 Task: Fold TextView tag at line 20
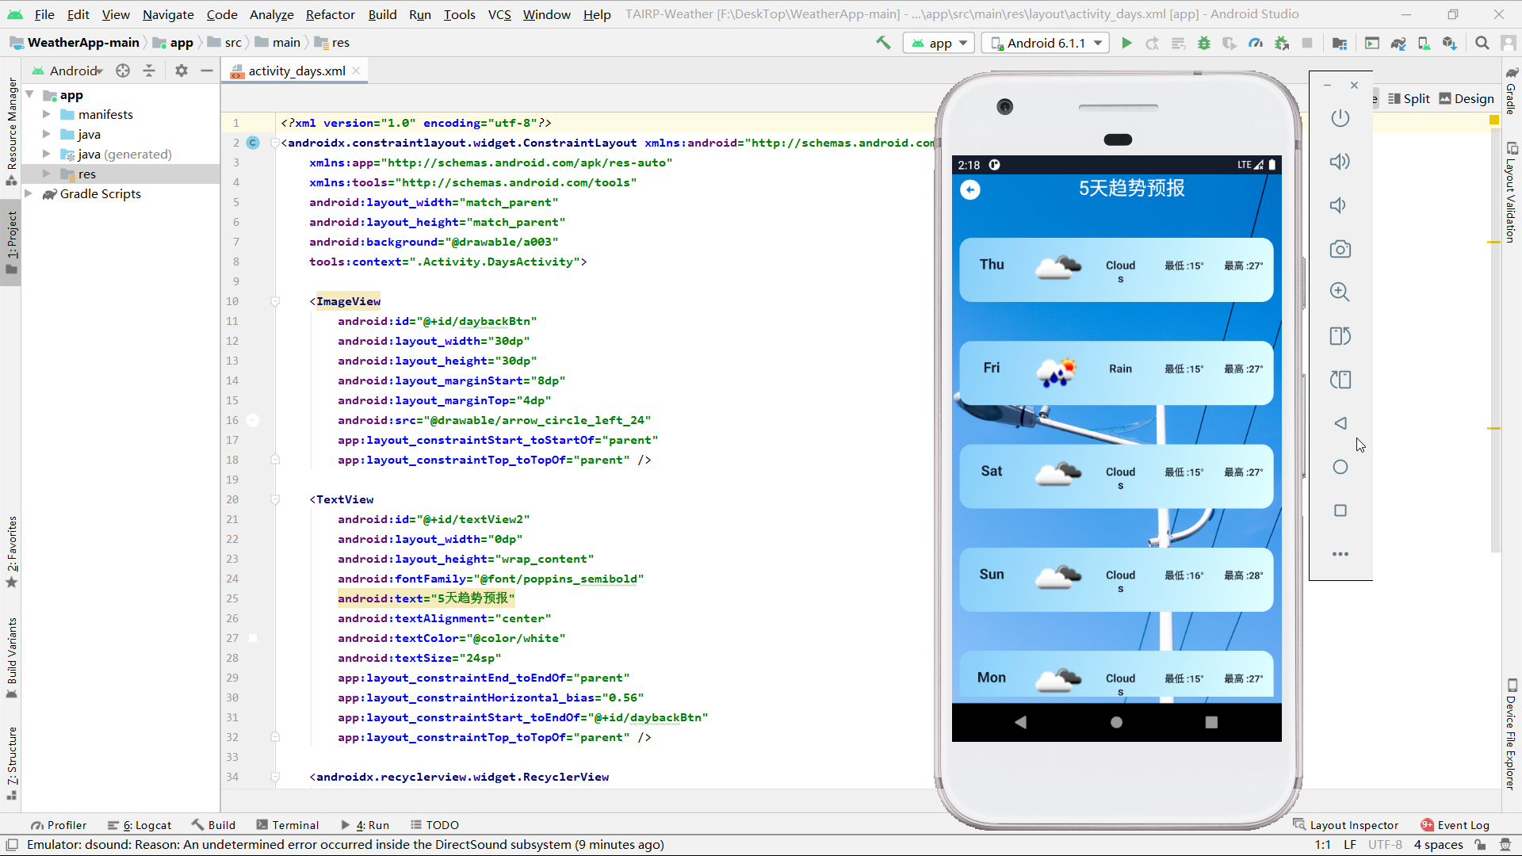click(275, 499)
